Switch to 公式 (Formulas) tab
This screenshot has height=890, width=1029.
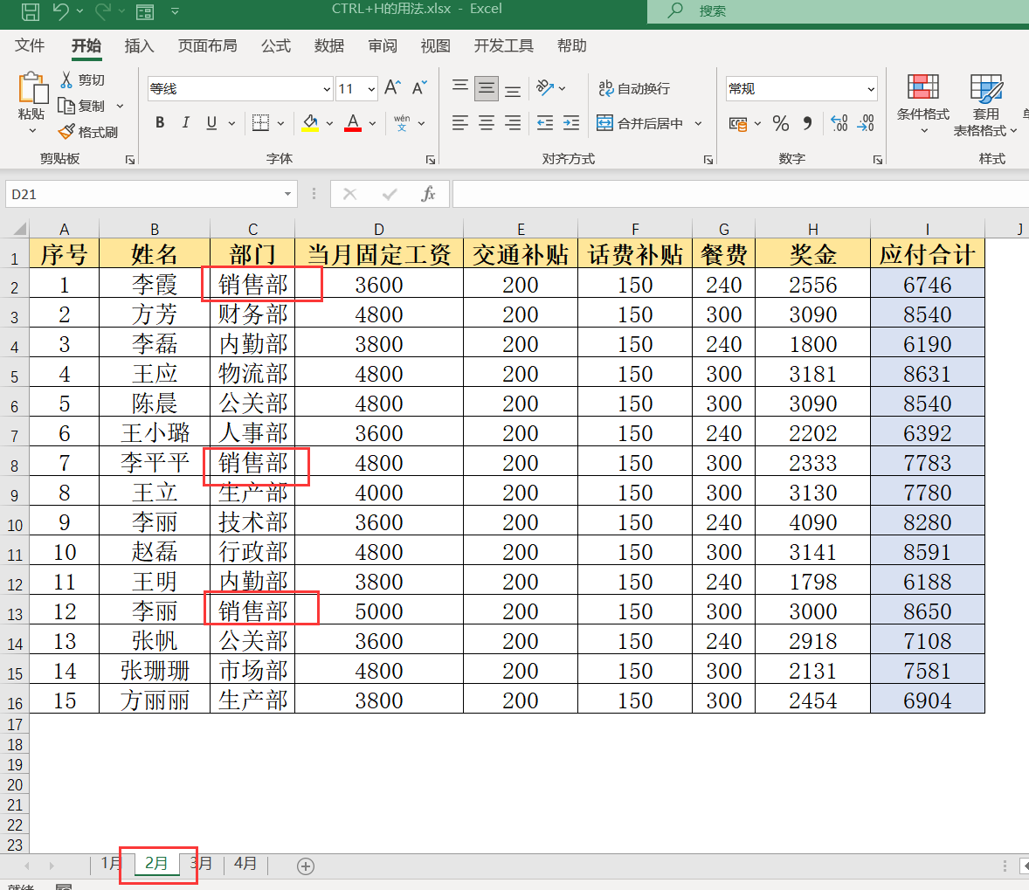click(276, 45)
